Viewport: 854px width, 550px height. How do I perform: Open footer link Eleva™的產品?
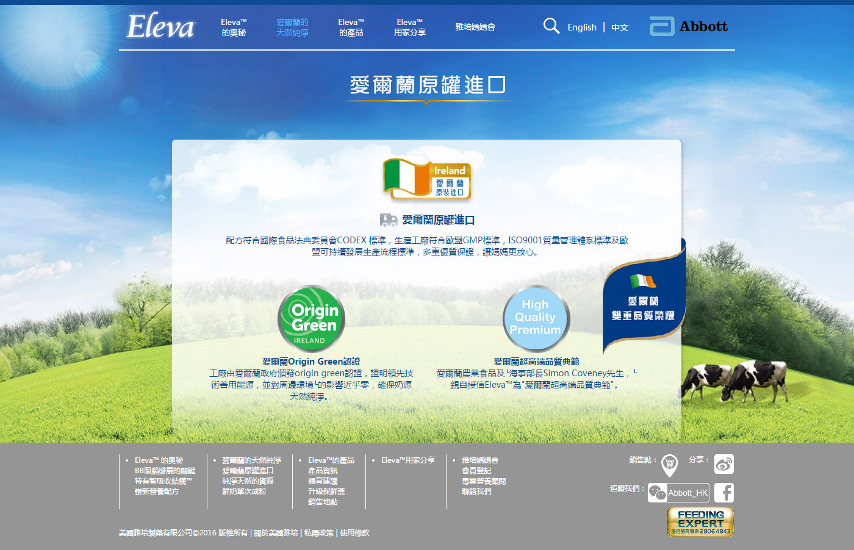coord(331,460)
